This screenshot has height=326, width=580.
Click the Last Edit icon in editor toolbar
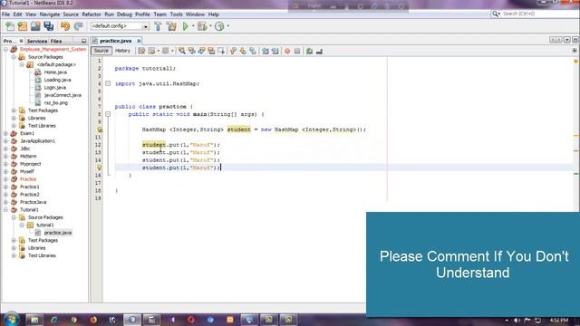141,51
